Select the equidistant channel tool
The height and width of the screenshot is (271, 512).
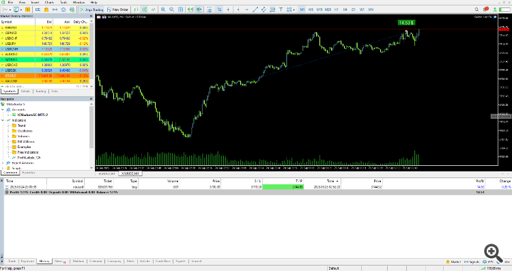click(x=264, y=10)
